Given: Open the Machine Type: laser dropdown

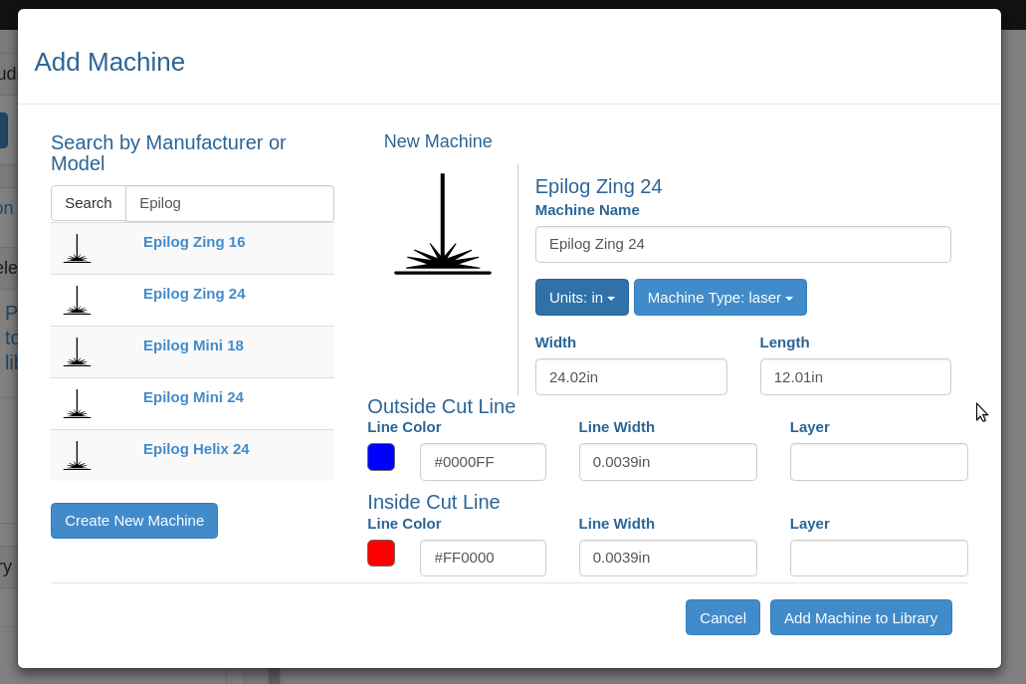Looking at the screenshot, I should [719, 297].
